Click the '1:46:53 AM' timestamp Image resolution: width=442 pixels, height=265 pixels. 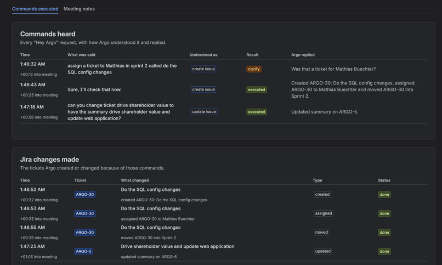click(x=32, y=208)
